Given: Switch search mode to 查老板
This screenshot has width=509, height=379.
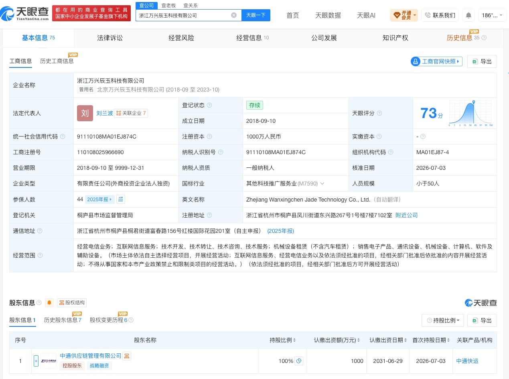Looking at the screenshot, I should click(x=168, y=6).
